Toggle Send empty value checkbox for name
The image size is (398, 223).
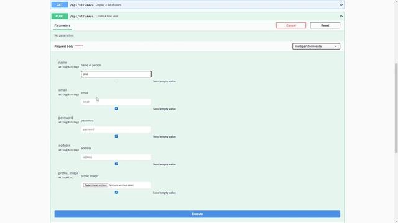click(x=116, y=81)
